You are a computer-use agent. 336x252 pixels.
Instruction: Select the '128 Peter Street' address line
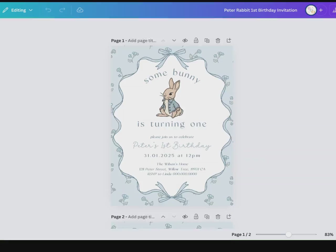click(172, 169)
